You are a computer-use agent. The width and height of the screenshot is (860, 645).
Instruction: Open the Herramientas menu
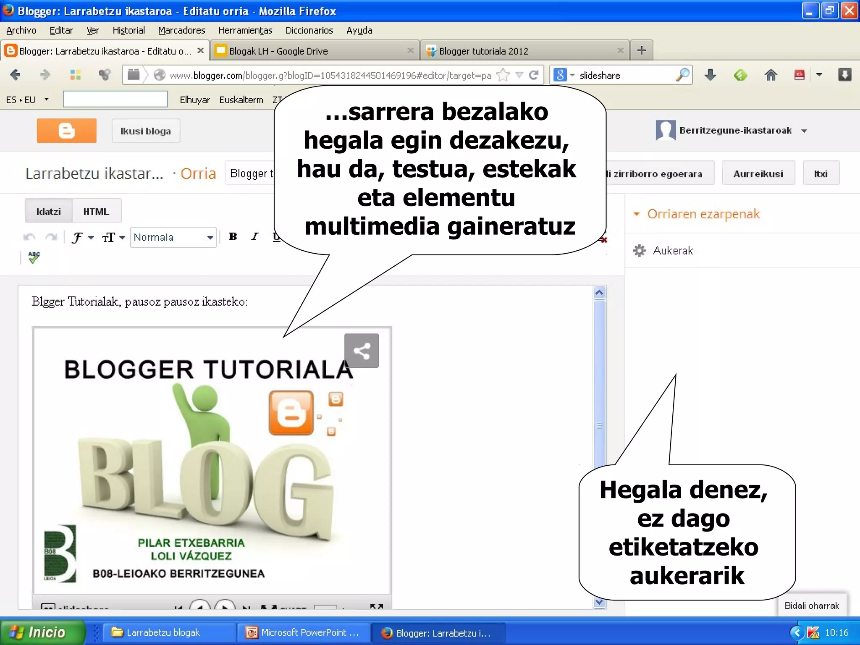coord(245,30)
